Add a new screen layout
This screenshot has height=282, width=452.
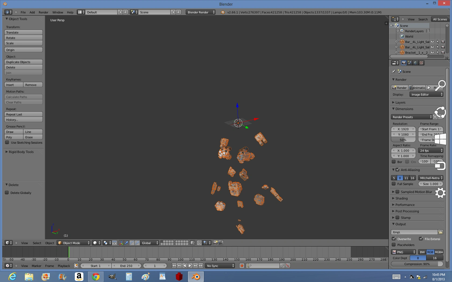point(120,12)
